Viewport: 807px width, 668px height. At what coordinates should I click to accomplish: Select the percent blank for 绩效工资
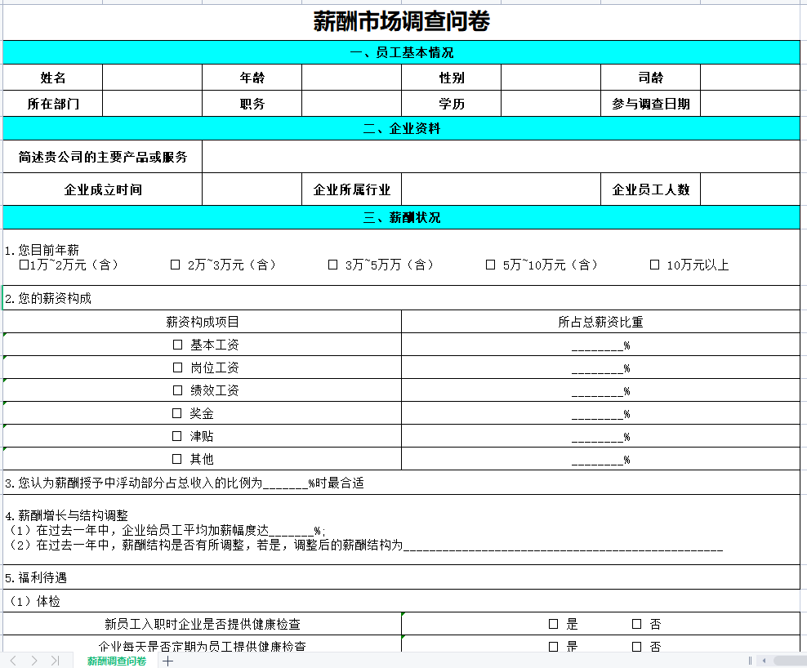[600, 390]
